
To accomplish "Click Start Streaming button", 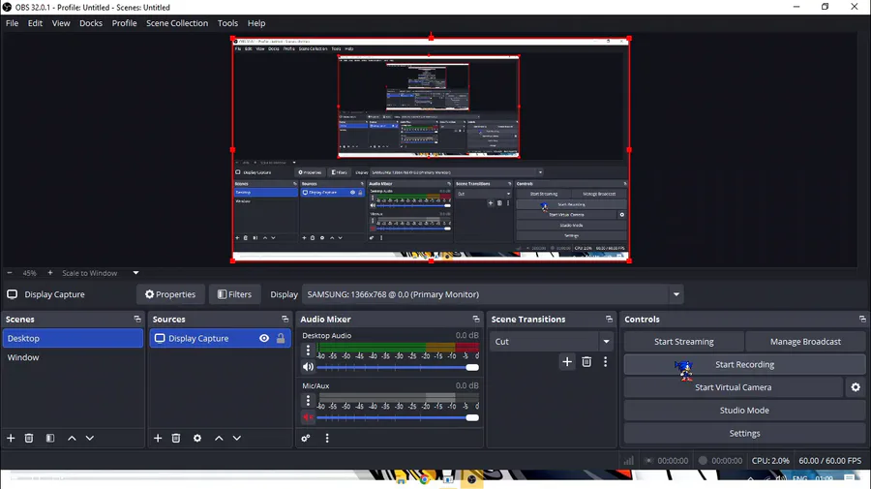I will [x=684, y=342].
